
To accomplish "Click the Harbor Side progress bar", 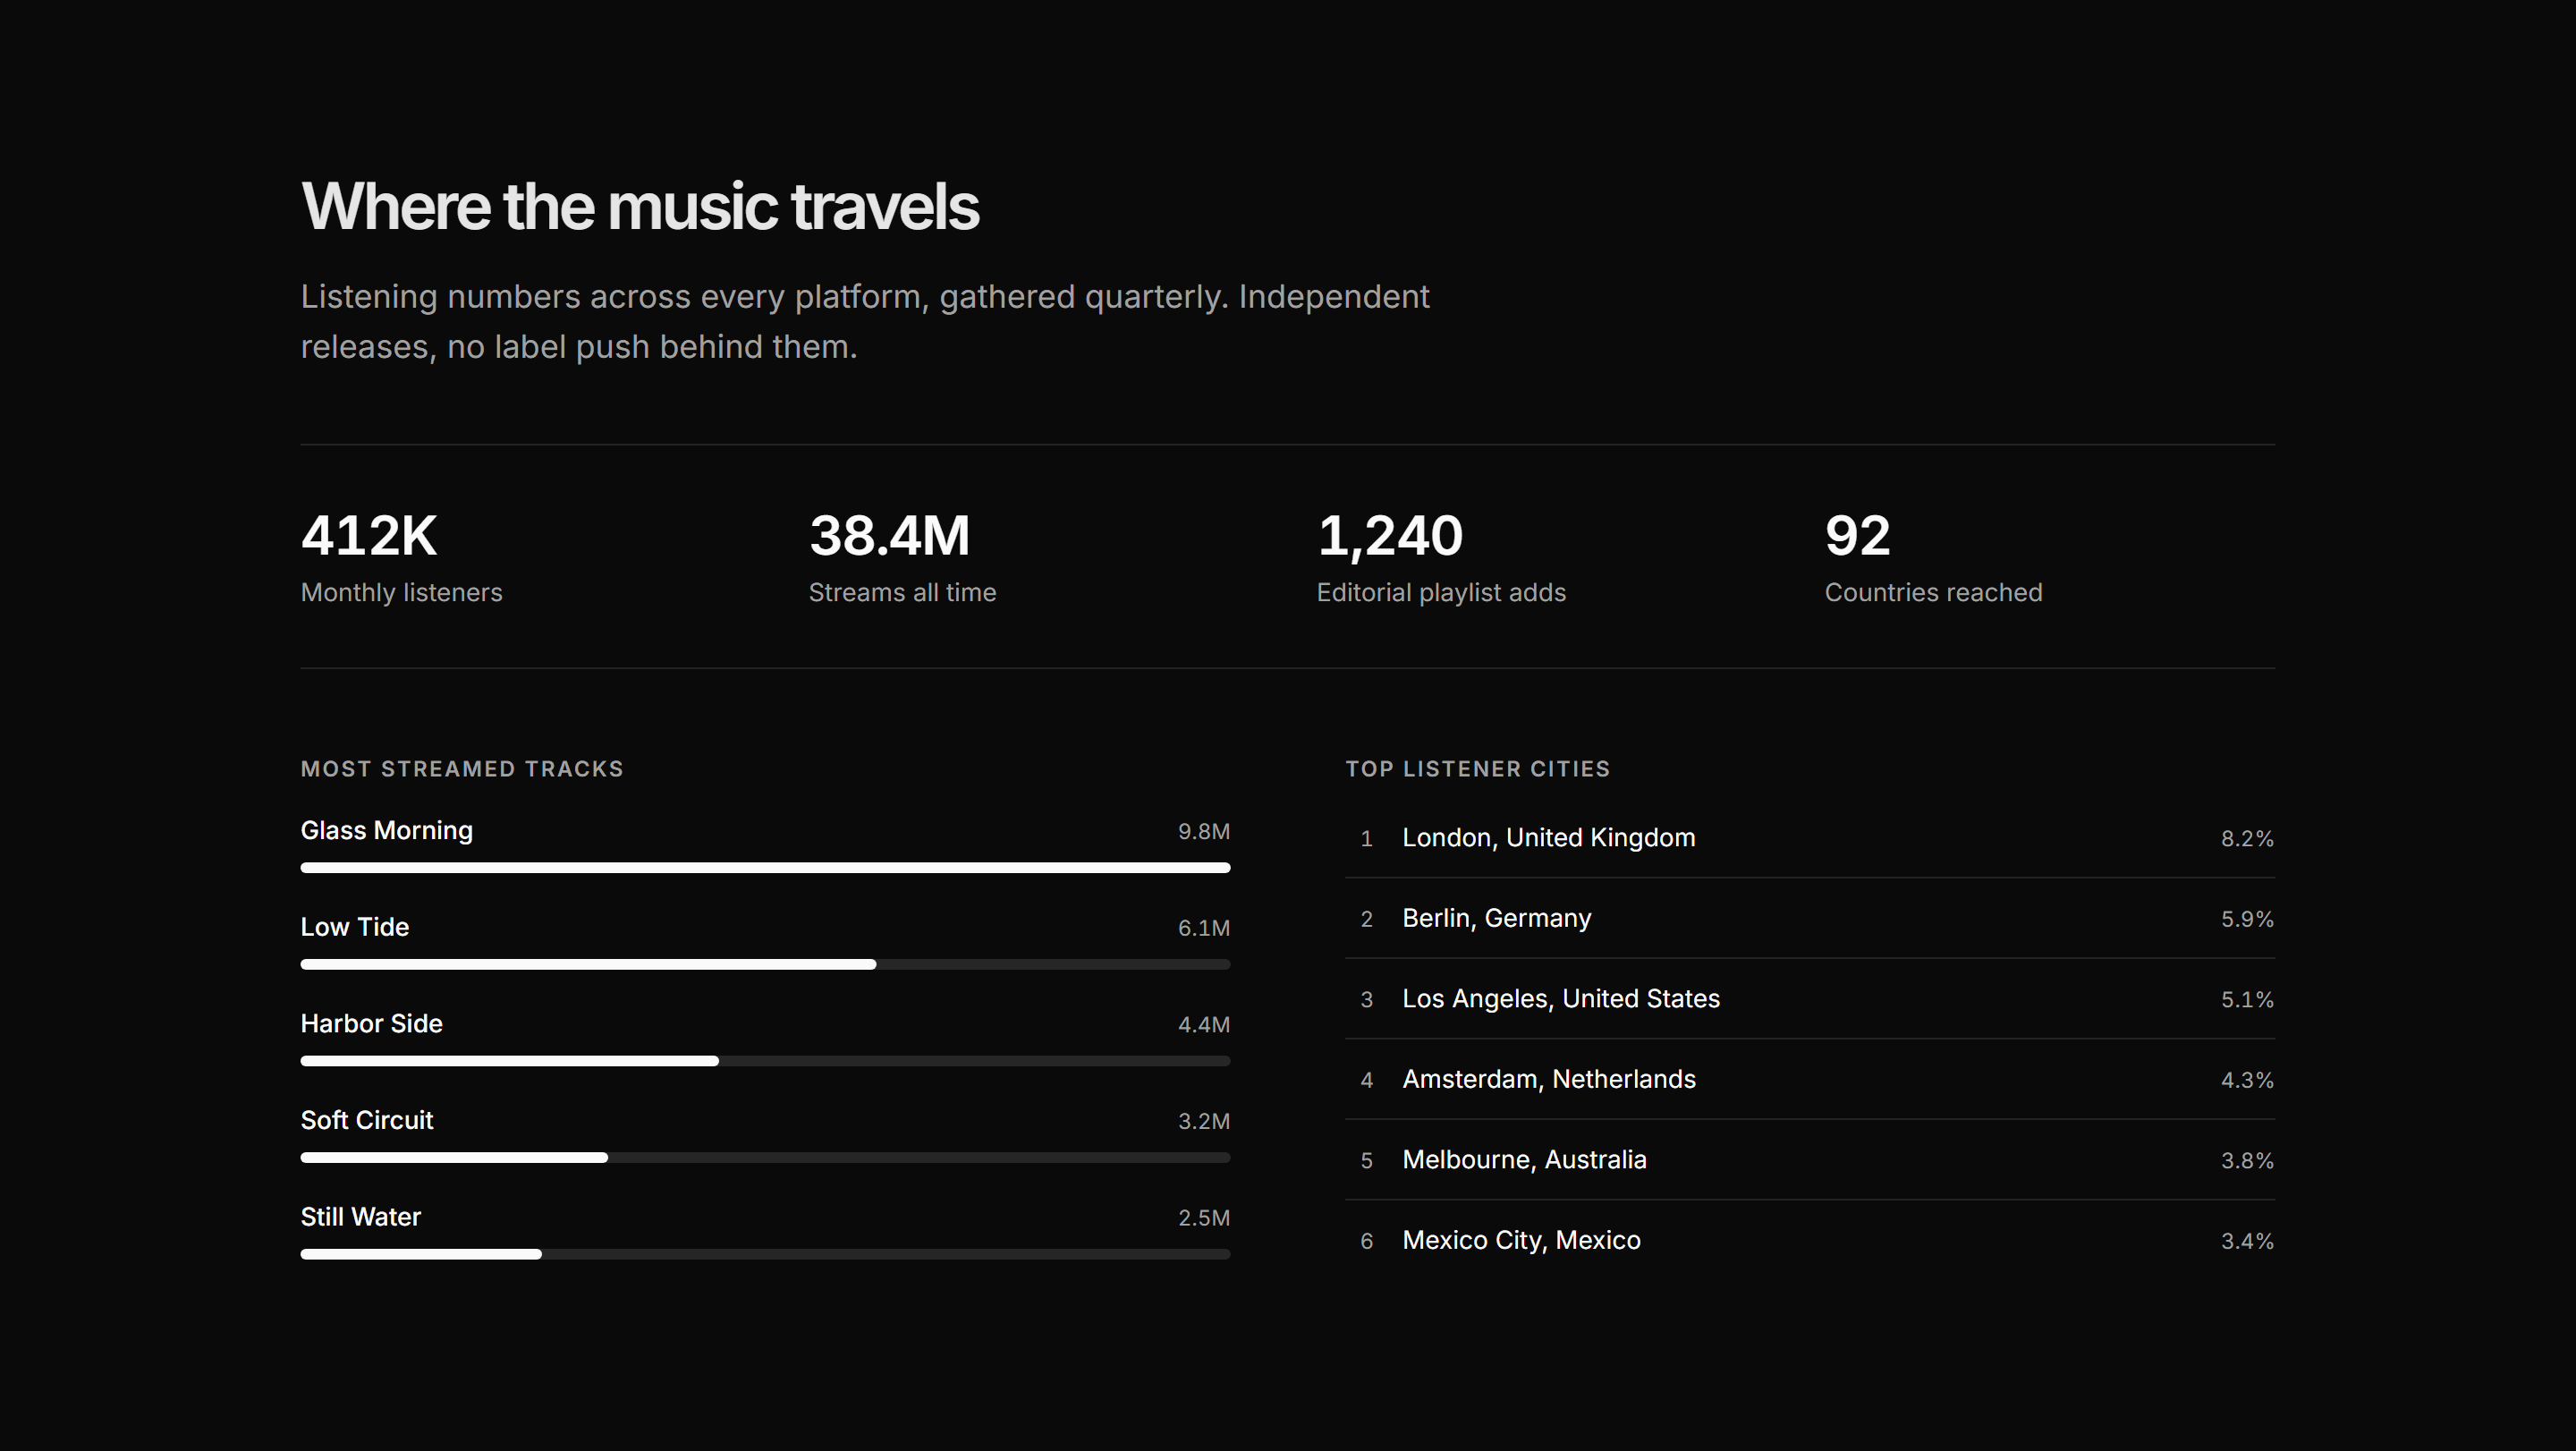I will pos(765,1061).
